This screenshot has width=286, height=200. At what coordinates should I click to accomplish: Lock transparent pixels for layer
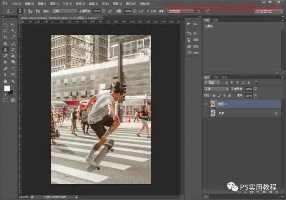(214, 96)
